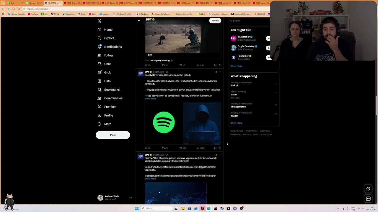
Task: Share the Odyssey Movie video post
Action: (x=220, y=65)
